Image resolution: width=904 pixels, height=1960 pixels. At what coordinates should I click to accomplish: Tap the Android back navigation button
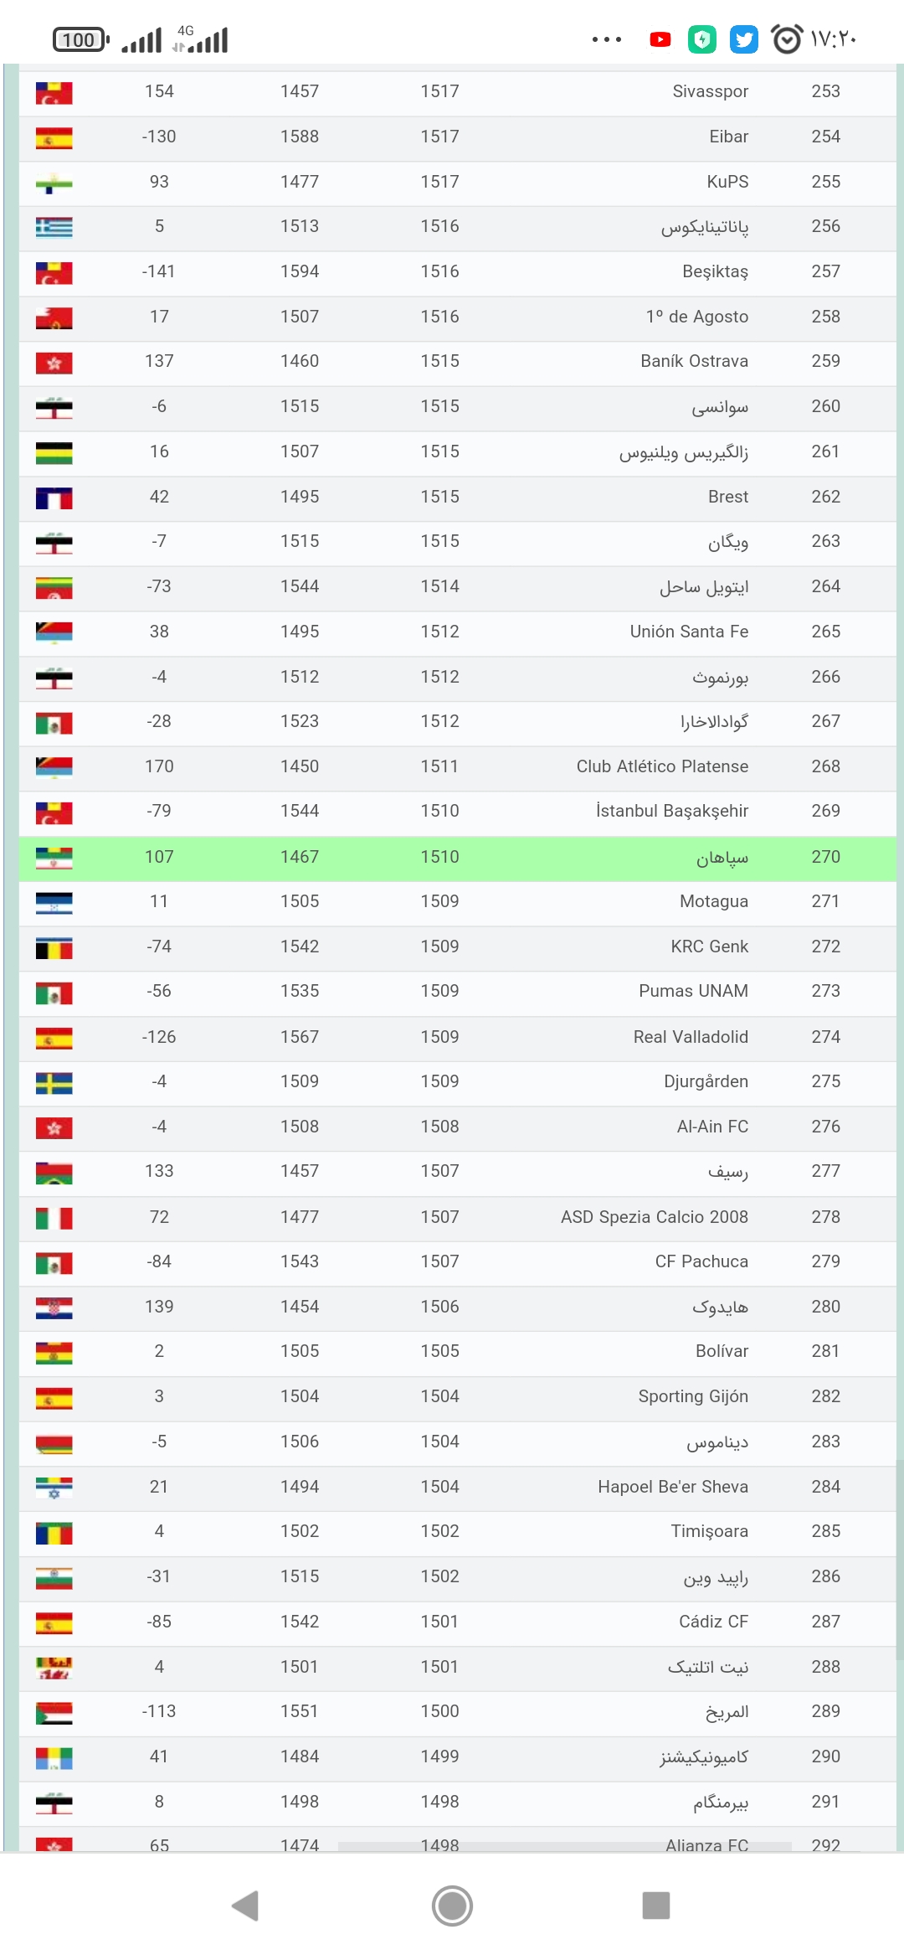coord(245,1906)
